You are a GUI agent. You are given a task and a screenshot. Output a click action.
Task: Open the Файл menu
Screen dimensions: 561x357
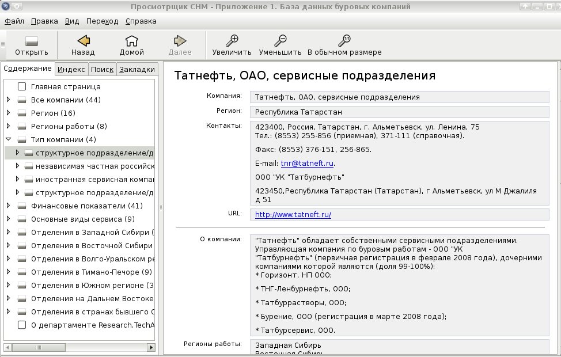click(14, 21)
